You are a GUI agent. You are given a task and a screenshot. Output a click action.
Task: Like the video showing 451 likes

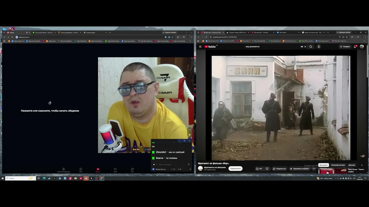(259, 169)
